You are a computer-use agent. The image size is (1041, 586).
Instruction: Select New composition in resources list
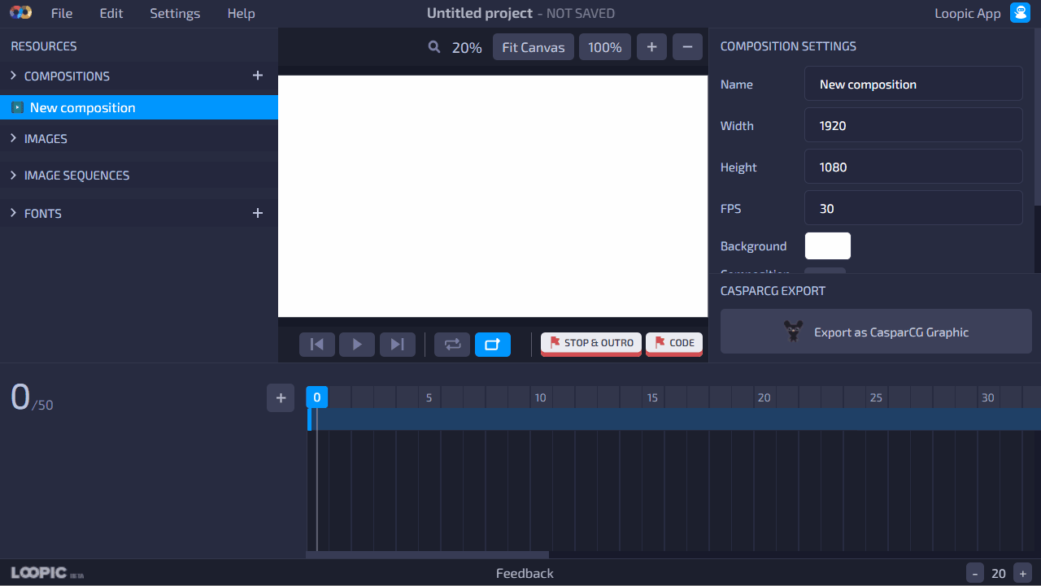click(x=139, y=107)
